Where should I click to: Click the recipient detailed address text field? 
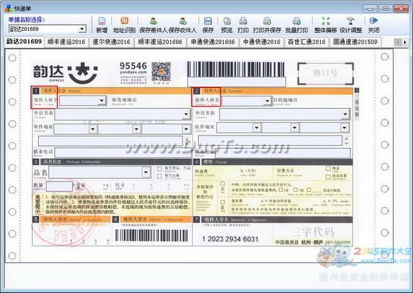click(271, 140)
